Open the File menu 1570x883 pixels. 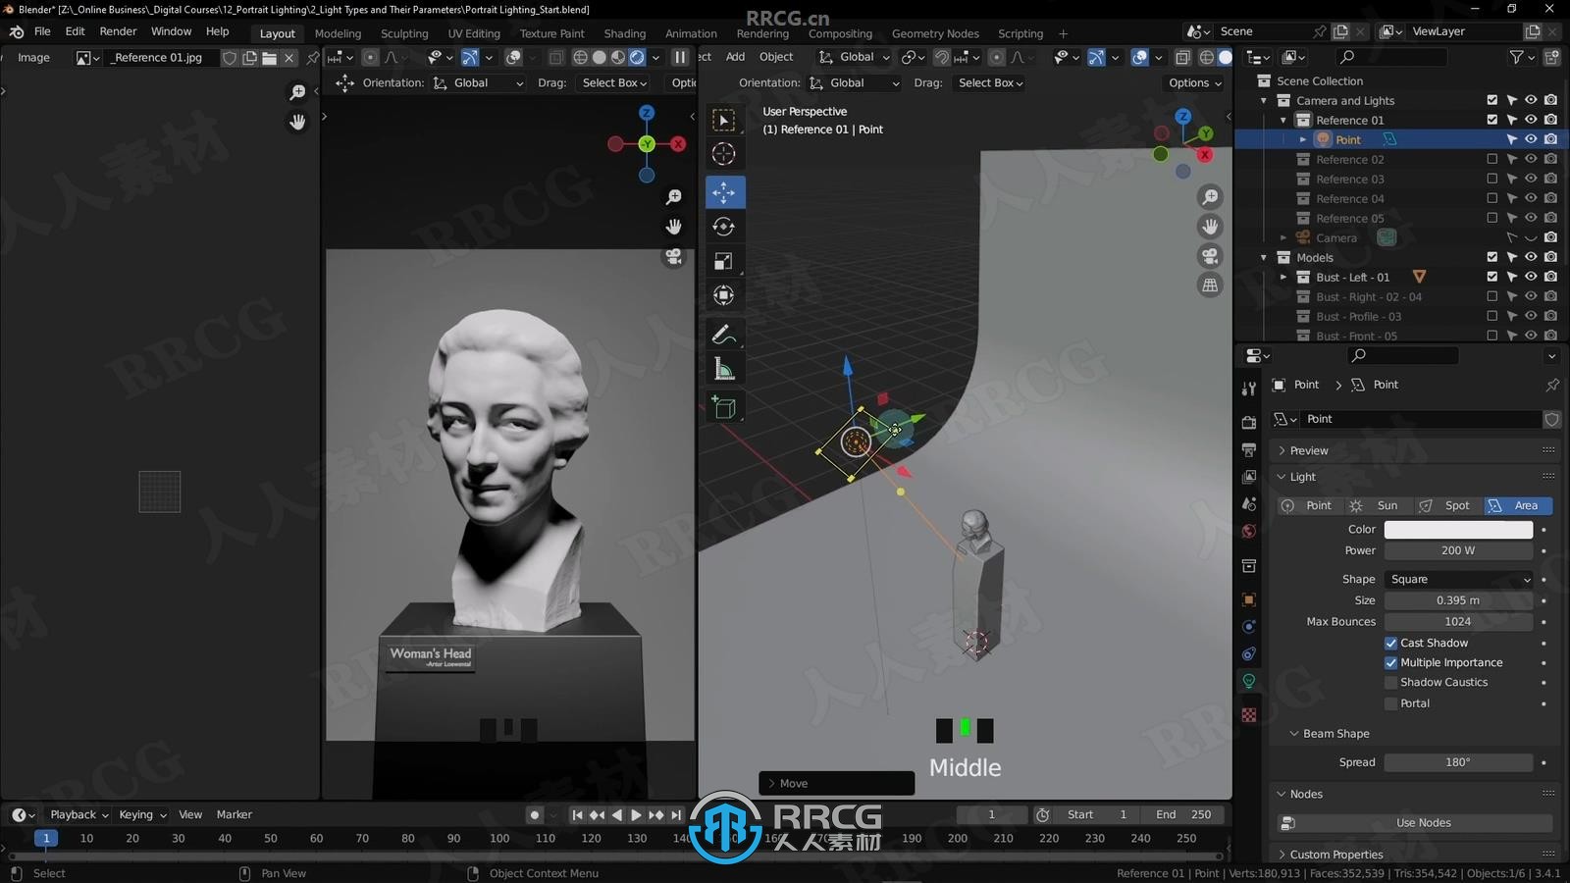42,31
